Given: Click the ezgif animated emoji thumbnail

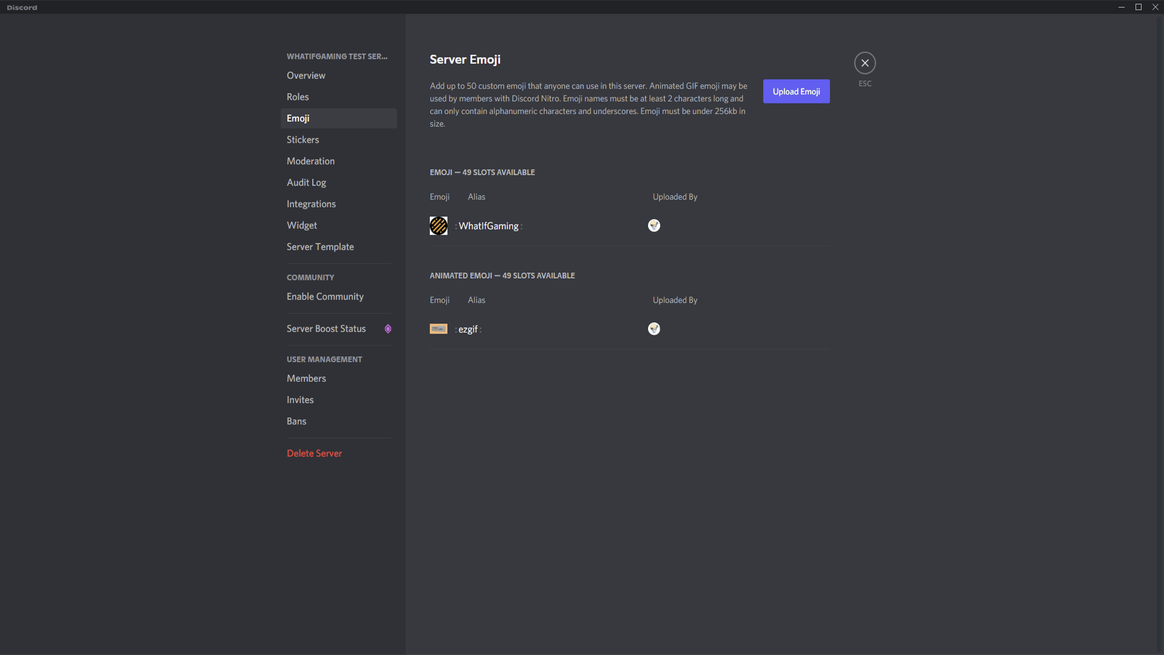Looking at the screenshot, I should (x=438, y=329).
